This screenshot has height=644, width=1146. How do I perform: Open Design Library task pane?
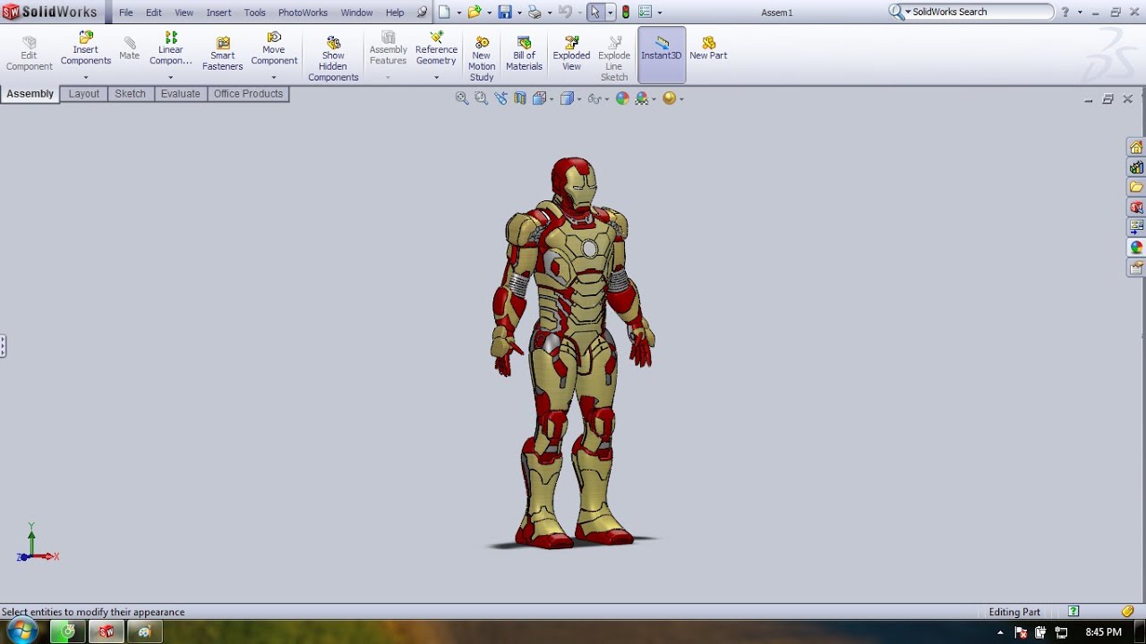tap(1136, 167)
